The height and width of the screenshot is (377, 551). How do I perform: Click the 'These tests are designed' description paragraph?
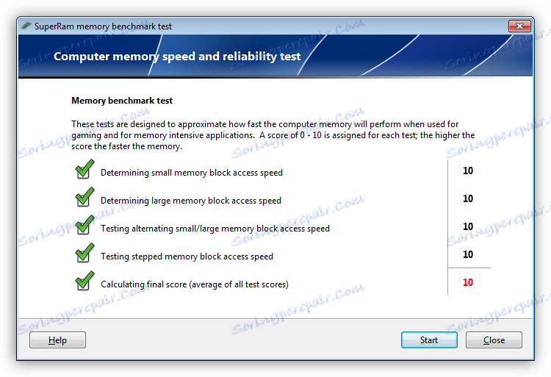tap(273, 135)
